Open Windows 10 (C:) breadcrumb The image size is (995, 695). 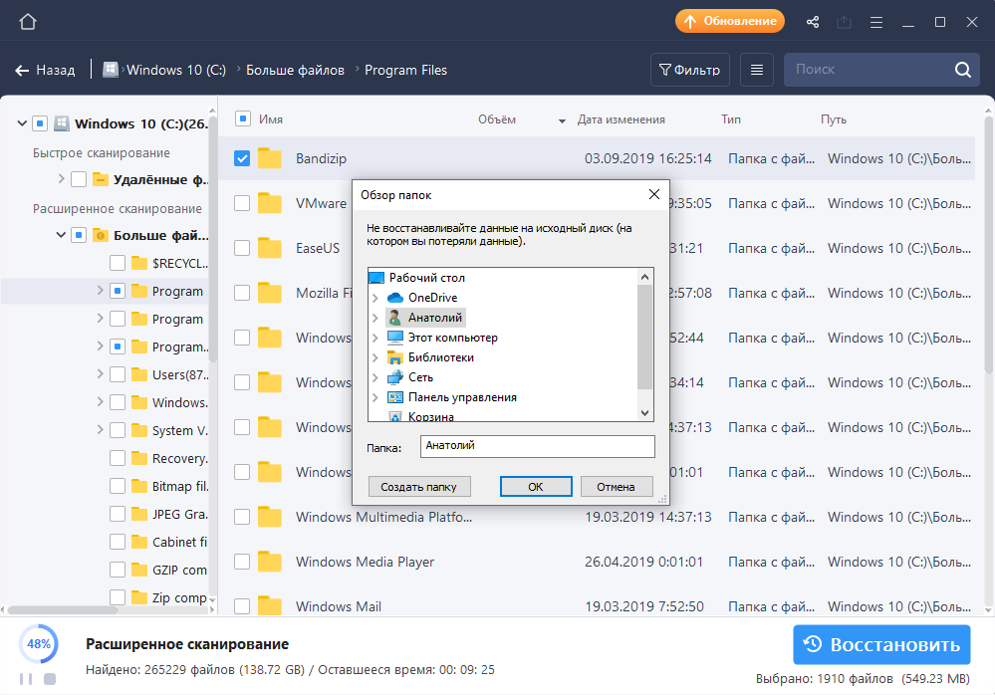point(175,70)
